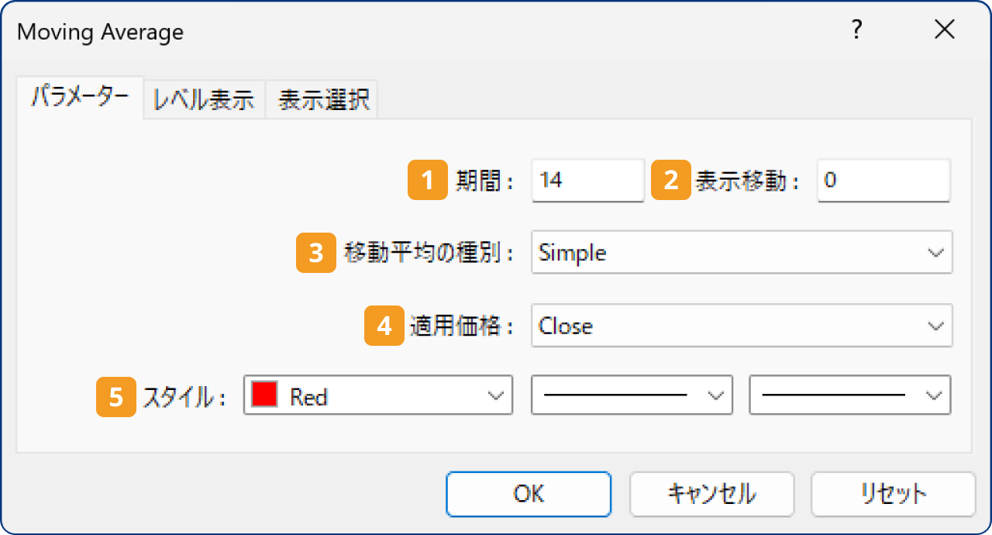Click the help question mark icon
Image resolution: width=992 pixels, height=535 pixels.
click(x=856, y=29)
